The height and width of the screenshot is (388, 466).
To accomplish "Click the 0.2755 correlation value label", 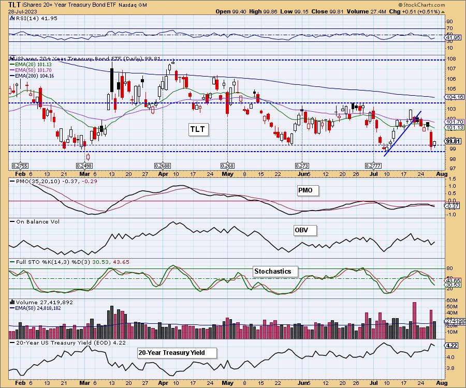I will [20, 166].
